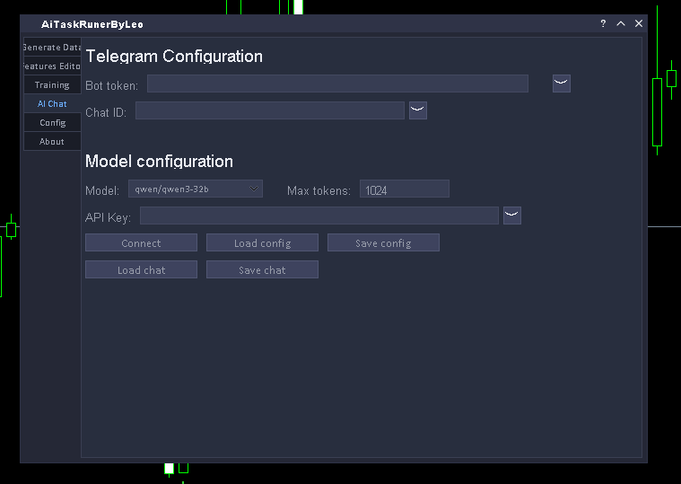Toggle Bot token visibility eye icon
The height and width of the screenshot is (484, 681).
(x=561, y=84)
